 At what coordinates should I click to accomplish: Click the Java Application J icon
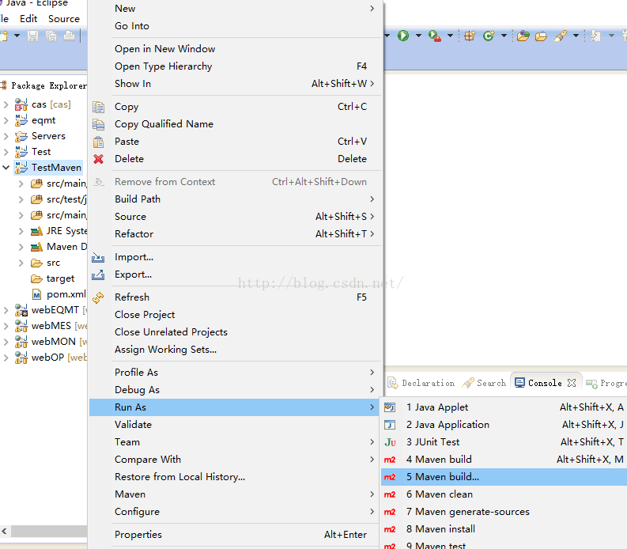390,425
